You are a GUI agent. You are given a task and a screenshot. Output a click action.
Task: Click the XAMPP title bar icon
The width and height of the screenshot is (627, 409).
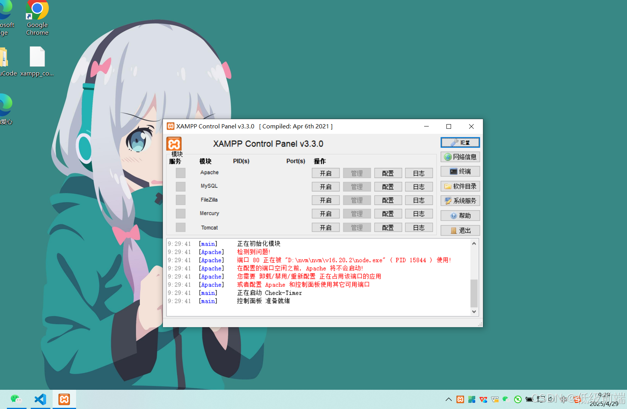tap(171, 126)
